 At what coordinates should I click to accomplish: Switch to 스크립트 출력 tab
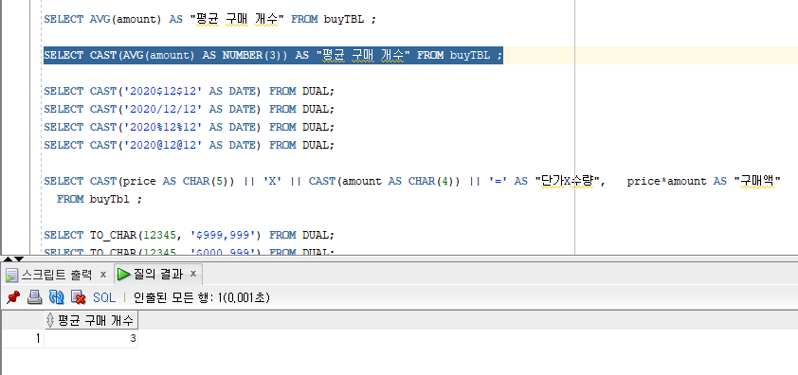(x=57, y=275)
